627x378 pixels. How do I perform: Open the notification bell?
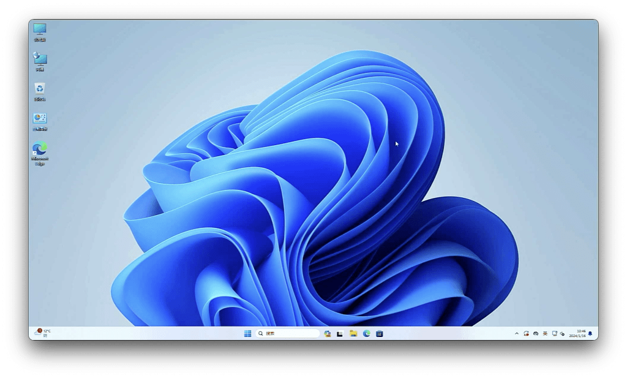click(x=590, y=333)
